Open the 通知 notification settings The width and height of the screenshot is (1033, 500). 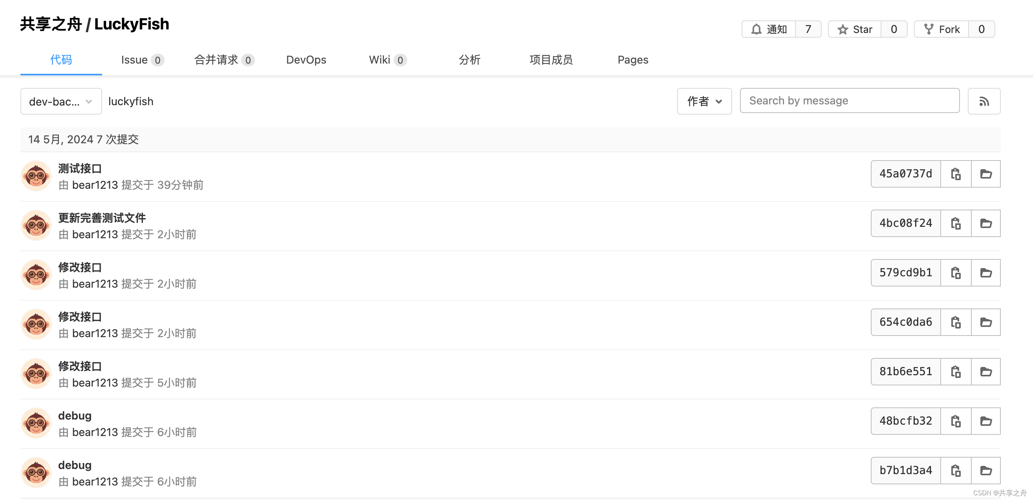(768, 29)
